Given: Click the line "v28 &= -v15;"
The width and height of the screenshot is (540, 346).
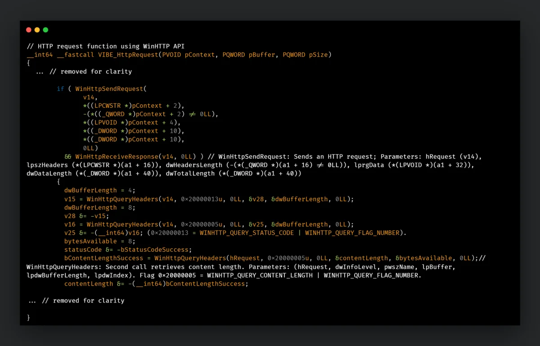Looking at the screenshot, I should click(x=87, y=216).
